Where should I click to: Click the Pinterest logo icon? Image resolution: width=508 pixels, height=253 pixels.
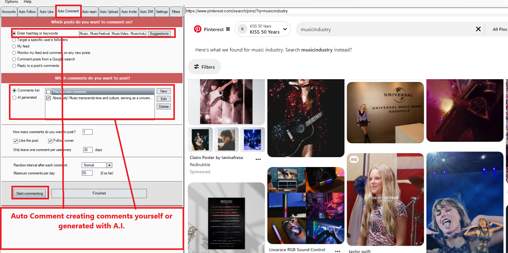pos(197,29)
